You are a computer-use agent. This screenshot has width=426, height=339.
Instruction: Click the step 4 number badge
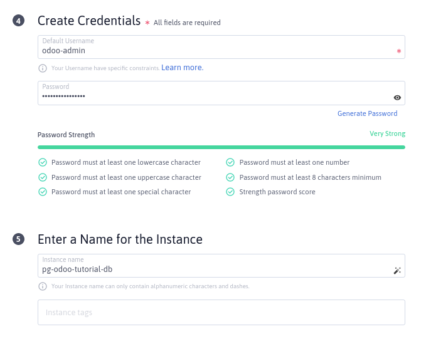tap(18, 21)
